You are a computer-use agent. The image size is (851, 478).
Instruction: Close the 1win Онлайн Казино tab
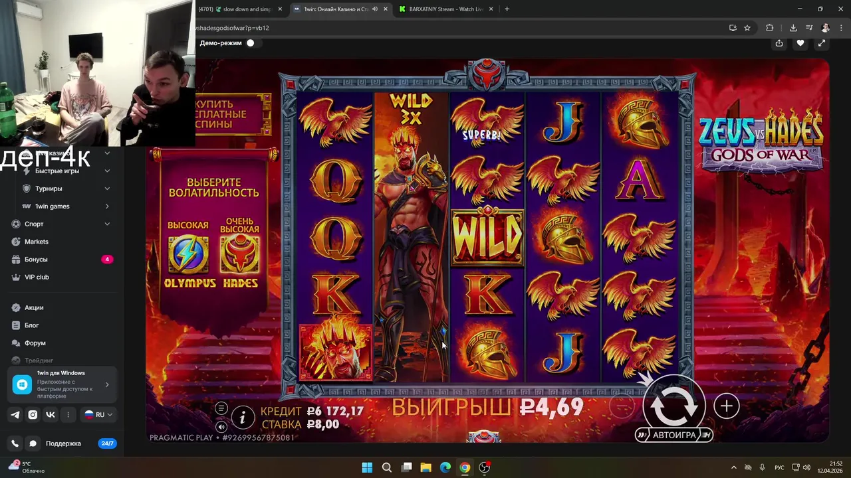pyautogui.click(x=386, y=9)
